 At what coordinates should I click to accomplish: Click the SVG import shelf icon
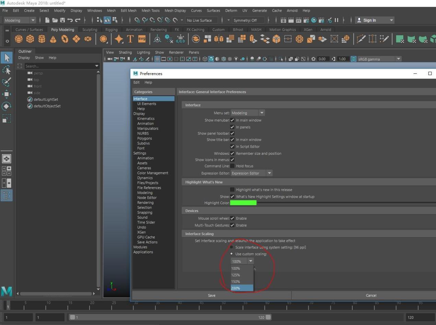pos(141,39)
